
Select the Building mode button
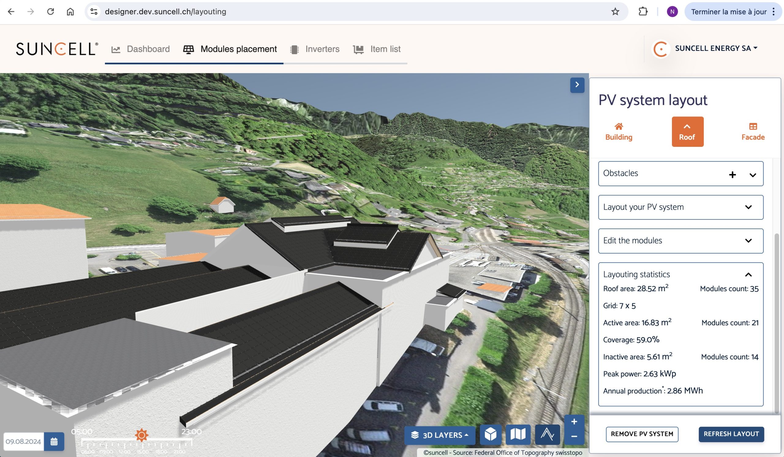(x=619, y=132)
